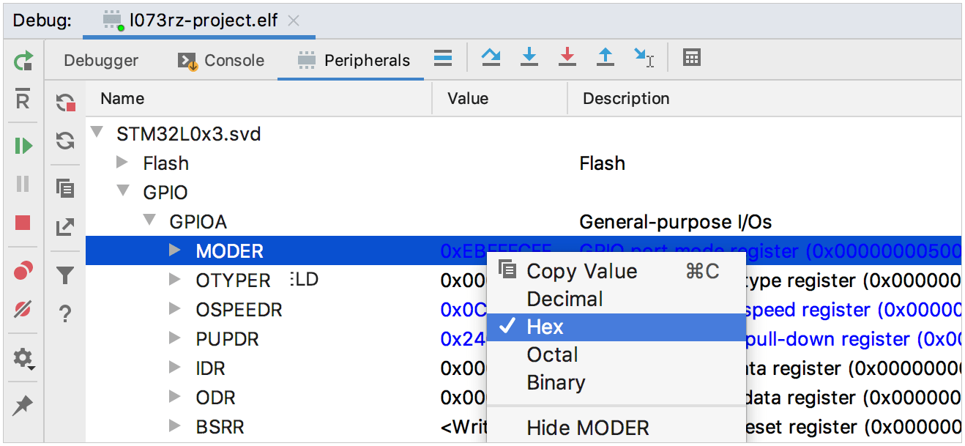Click Run to Cursor icon
The height and width of the screenshot is (446, 965).
644,59
